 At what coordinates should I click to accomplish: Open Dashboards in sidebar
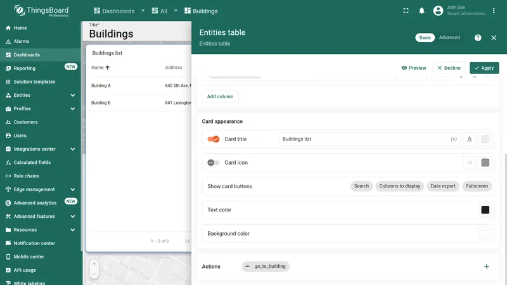41,55
